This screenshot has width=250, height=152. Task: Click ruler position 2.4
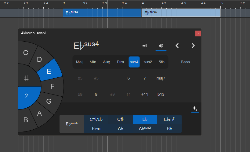pos(46,3)
